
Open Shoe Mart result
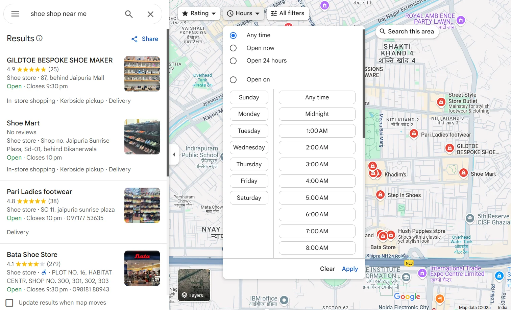[23, 123]
